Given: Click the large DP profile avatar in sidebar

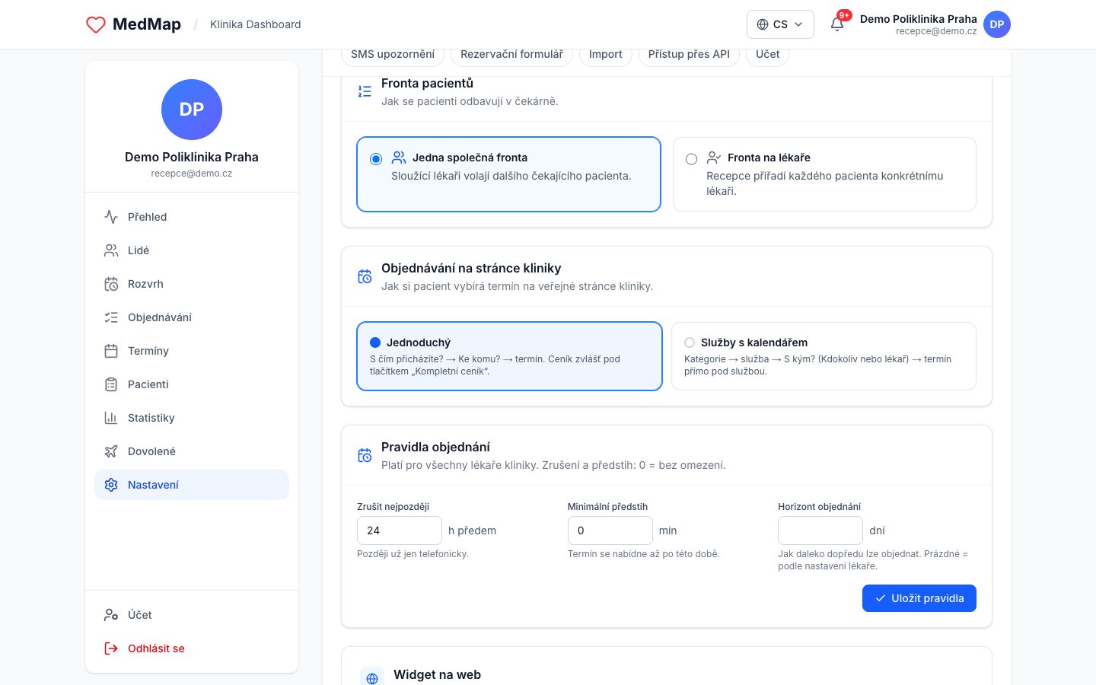Looking at the screenshot, I should click(192, 110).
